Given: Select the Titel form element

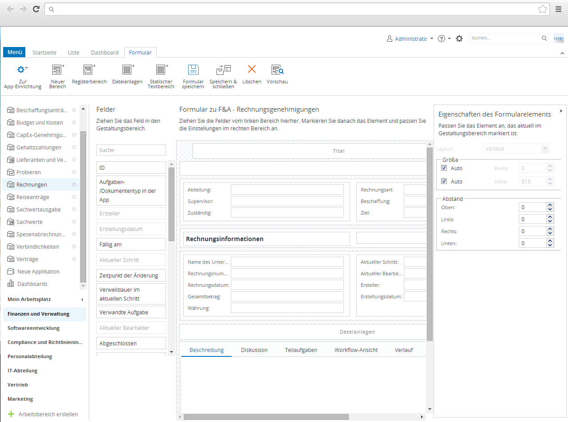Looking at the screenshot, I should point(309,151).
